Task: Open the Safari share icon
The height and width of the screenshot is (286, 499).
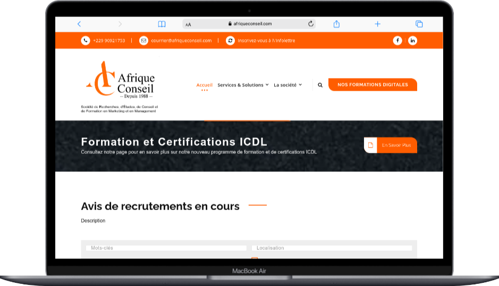Action: click(336, 24)
